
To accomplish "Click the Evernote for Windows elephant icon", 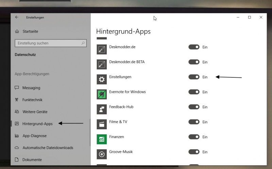I will point(102,94).
